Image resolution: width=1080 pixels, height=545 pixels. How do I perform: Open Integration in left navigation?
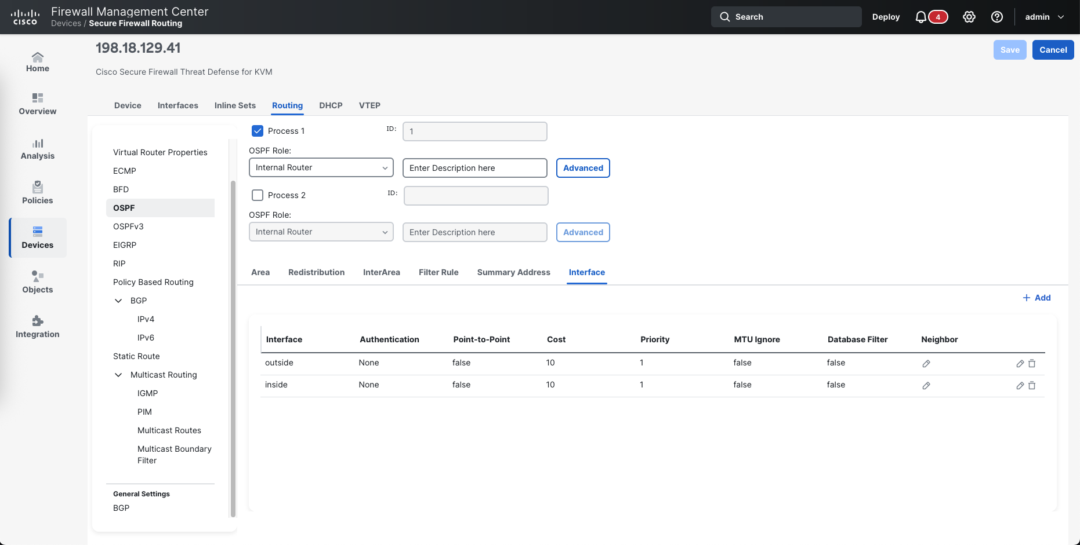[x=38, y=326]
